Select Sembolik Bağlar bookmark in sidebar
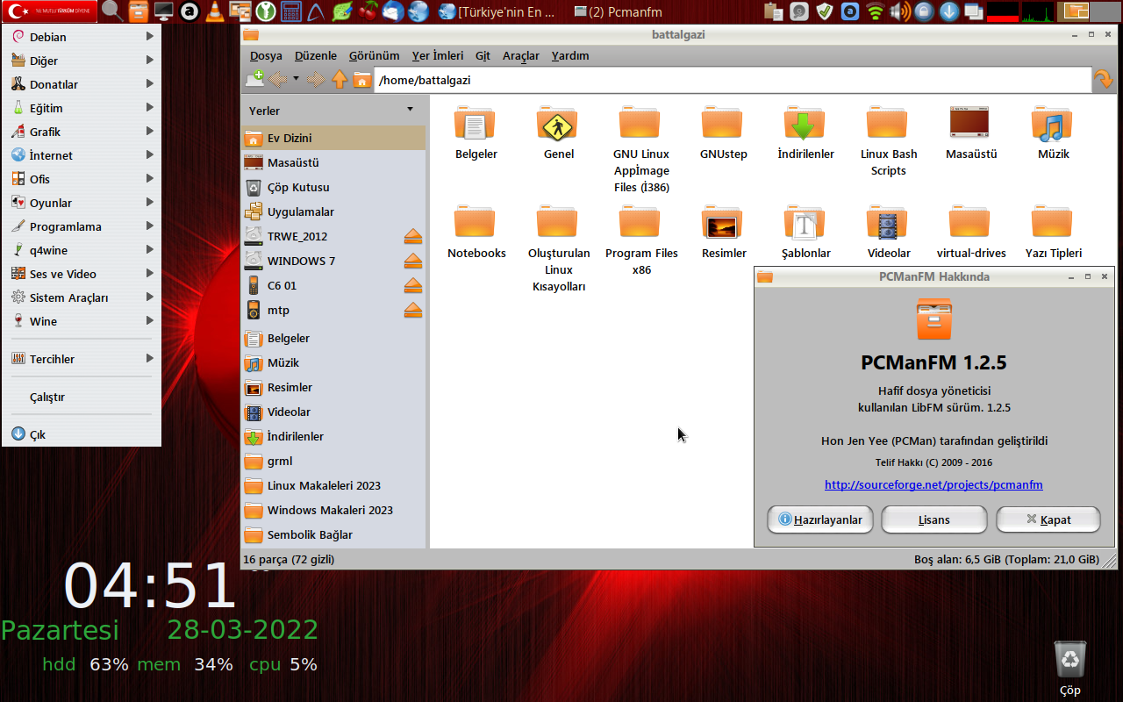 [333, 534]
